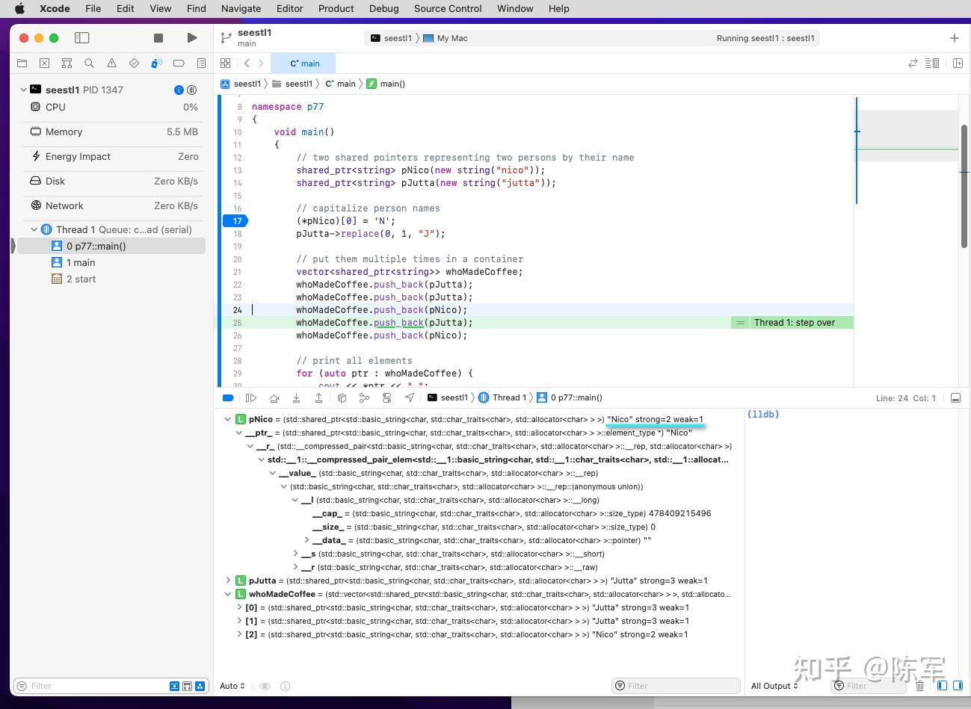
Task: Open the Breakpoint navigator tag icon
Action: coord(179,64)
